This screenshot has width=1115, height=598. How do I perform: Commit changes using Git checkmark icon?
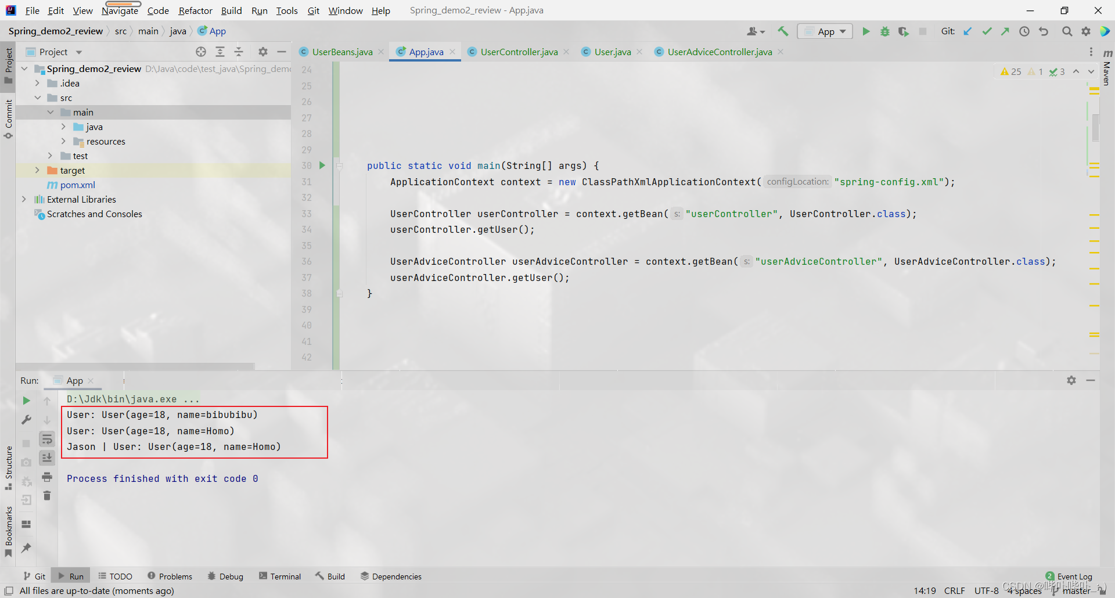tap(987, 31)
